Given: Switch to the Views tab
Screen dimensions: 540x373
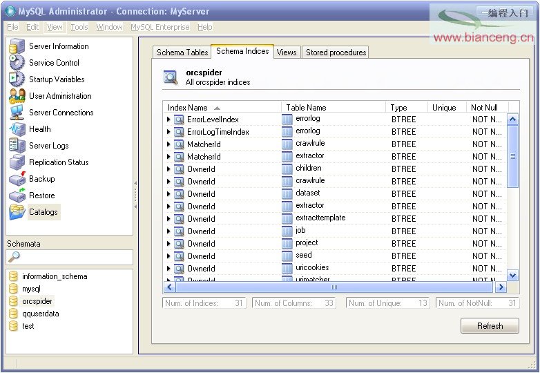Looking at the screenshot, I should (287, 52).
